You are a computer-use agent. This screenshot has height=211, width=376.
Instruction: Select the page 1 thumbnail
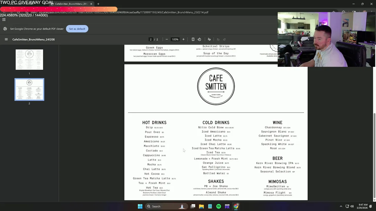(29, 59)
